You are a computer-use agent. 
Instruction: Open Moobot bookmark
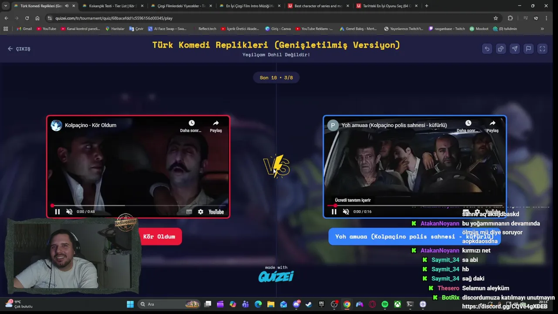(479, 29)
